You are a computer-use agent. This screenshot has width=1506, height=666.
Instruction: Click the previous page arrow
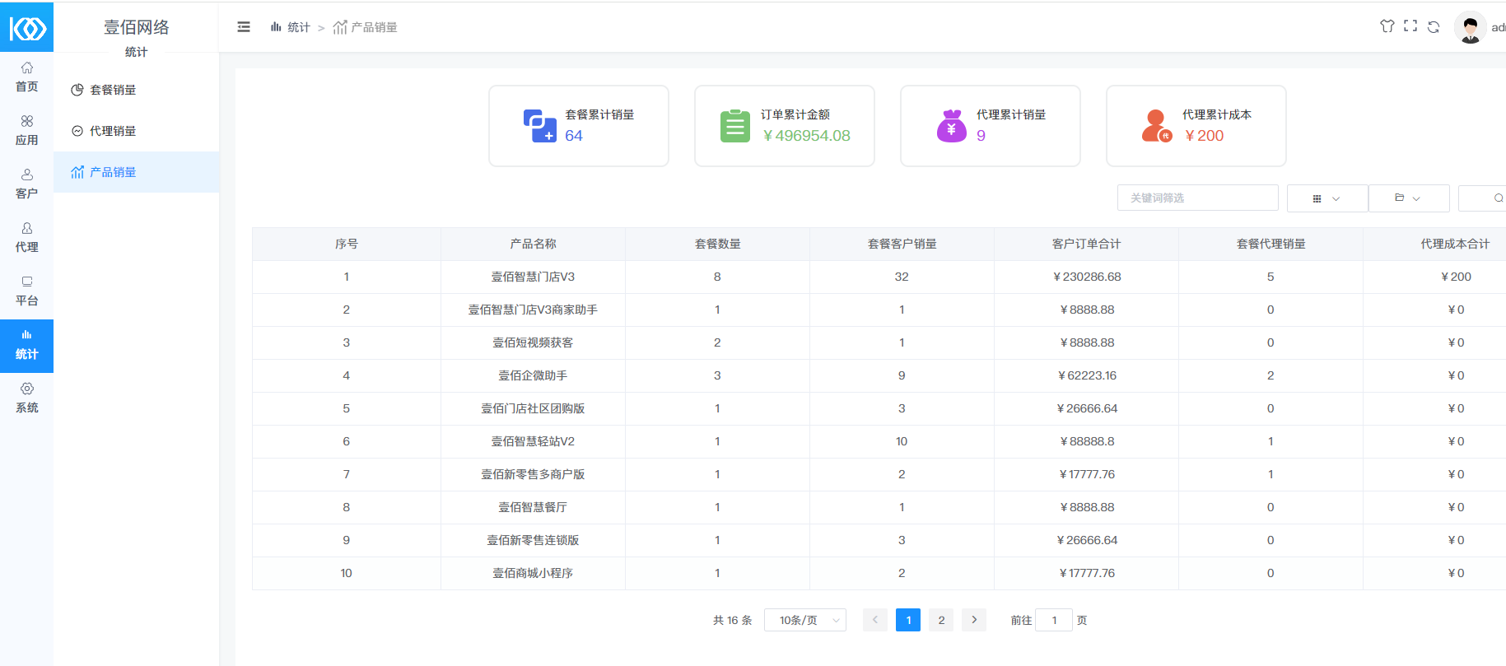[x=875, y=620]
